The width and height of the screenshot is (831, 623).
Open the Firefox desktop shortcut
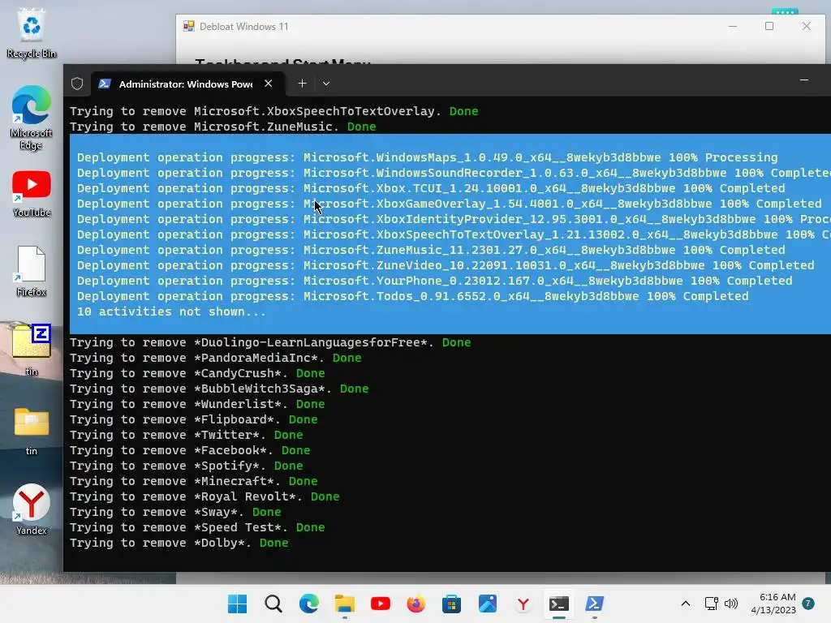point(32,271)
